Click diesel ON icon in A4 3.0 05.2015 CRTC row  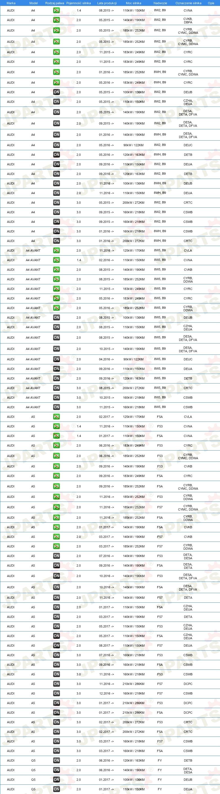56,203
